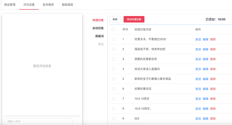Image resolution: width=232 pixels, height=125 pixels.
Task: Edit the reply 10.0 12周岁 in row 7
Action: click(x=205, y=99)
